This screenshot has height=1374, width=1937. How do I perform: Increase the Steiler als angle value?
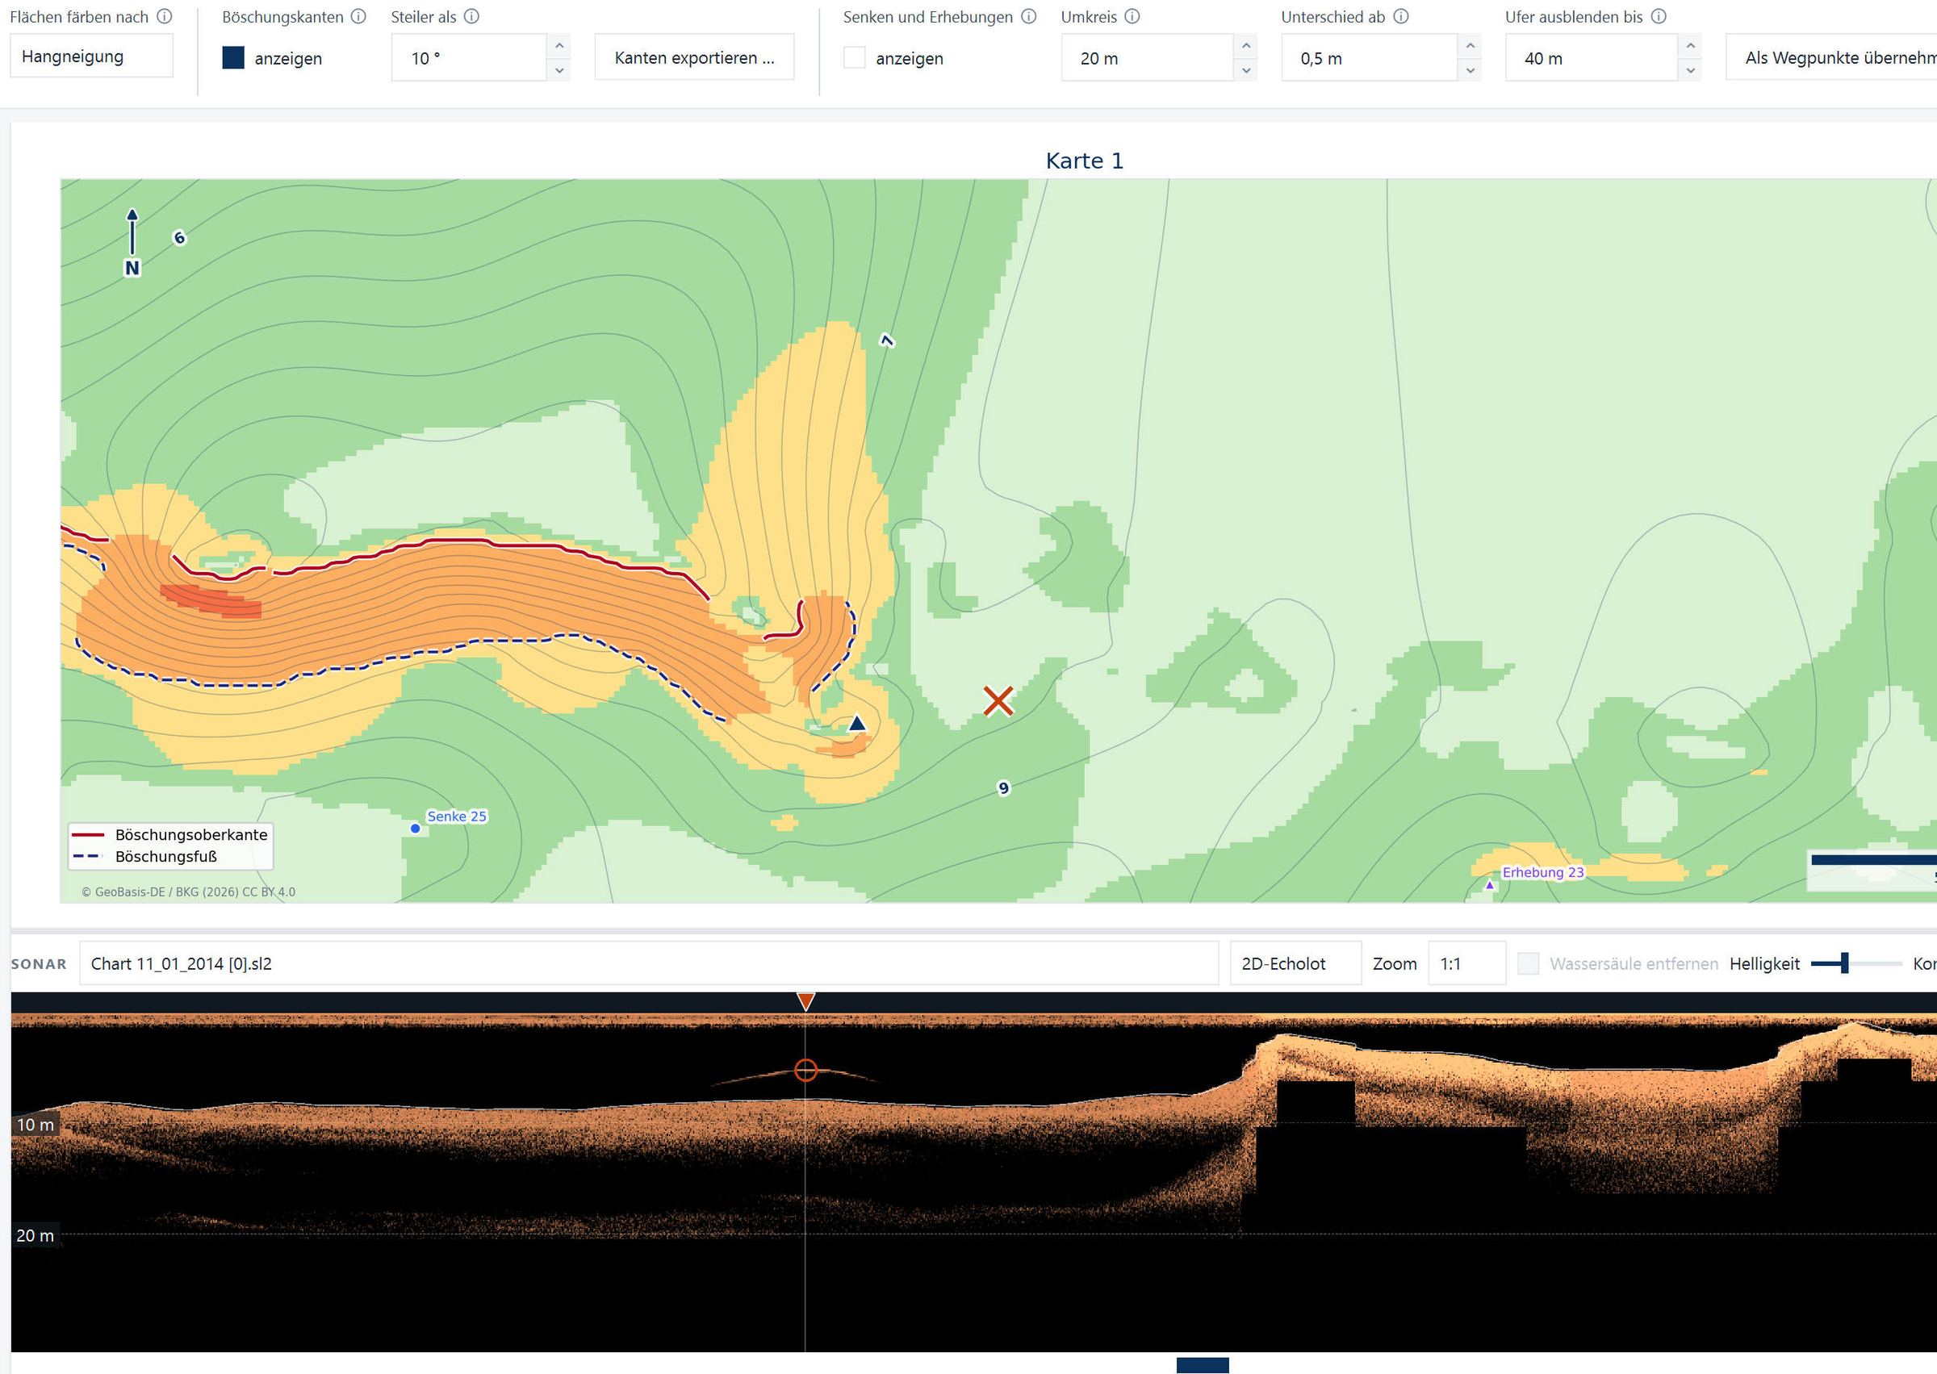coord(559,46)
